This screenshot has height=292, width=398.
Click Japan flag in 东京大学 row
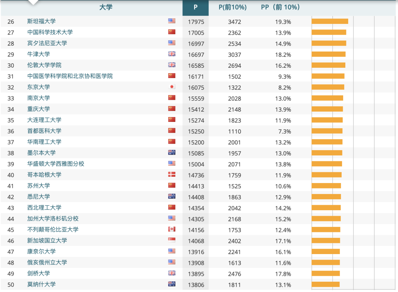[172, 87]
